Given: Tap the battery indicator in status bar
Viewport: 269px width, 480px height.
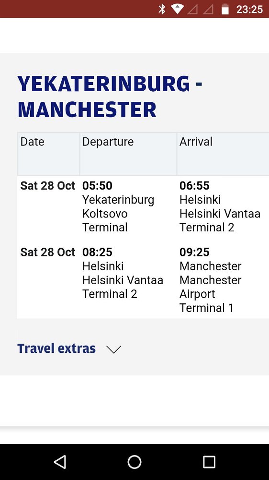Looking at the screenshot, I should [225, 9].
